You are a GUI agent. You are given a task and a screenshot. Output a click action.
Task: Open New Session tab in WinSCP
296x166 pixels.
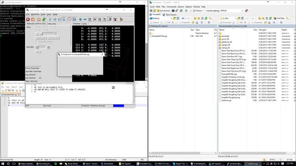click(170, 14)
